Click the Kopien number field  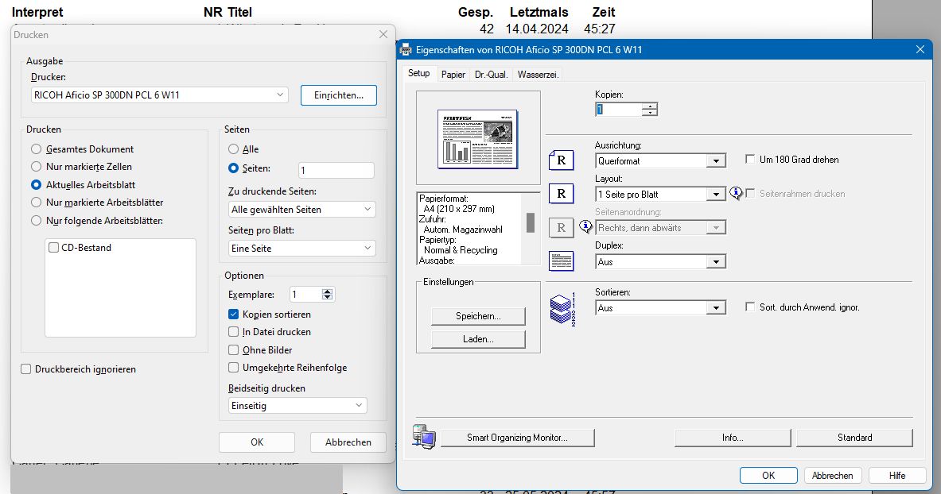tap(619, 109)
